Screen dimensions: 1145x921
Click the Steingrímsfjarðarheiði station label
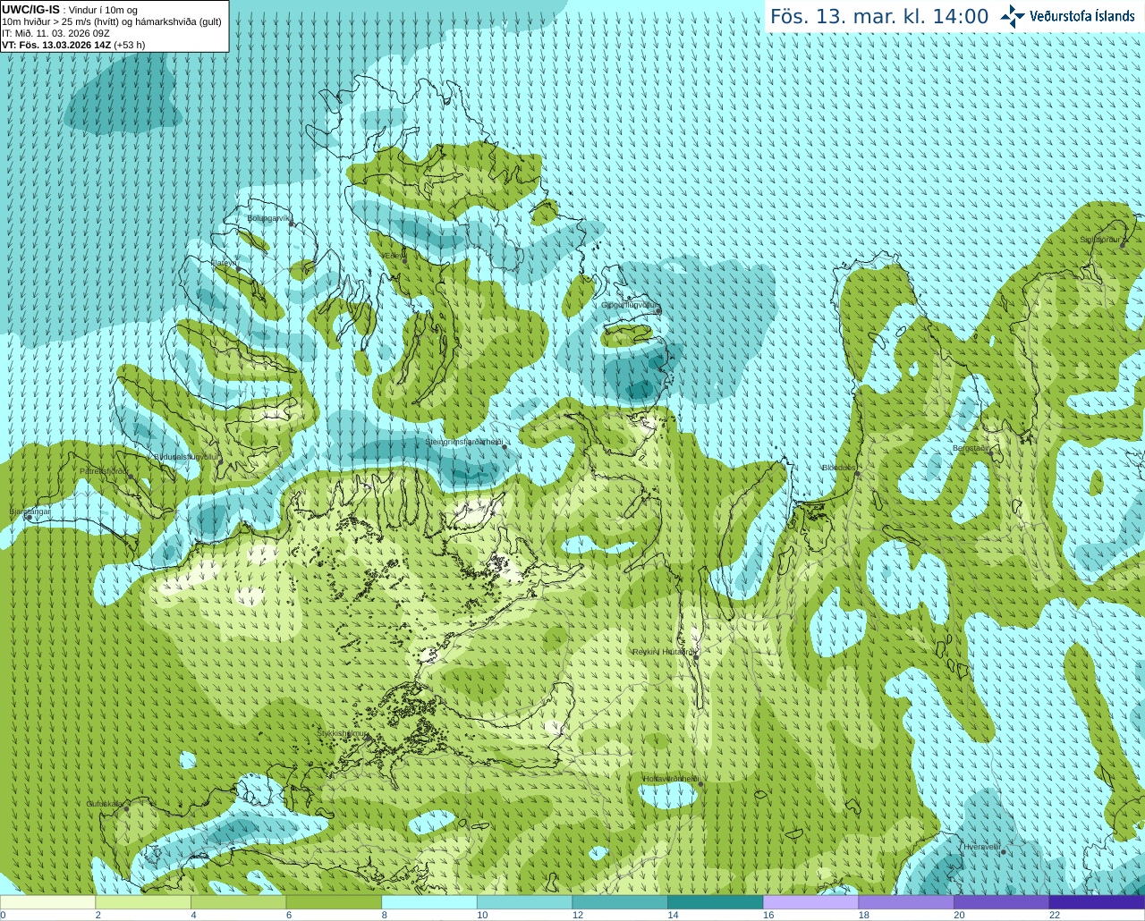[x=463, y=442]
